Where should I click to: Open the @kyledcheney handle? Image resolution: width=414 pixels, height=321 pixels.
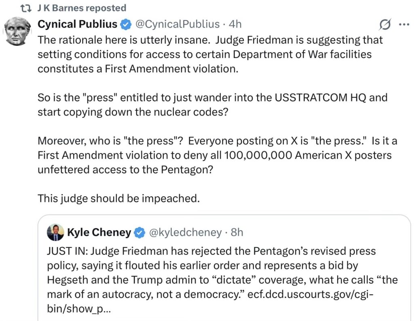click(185, 233)
